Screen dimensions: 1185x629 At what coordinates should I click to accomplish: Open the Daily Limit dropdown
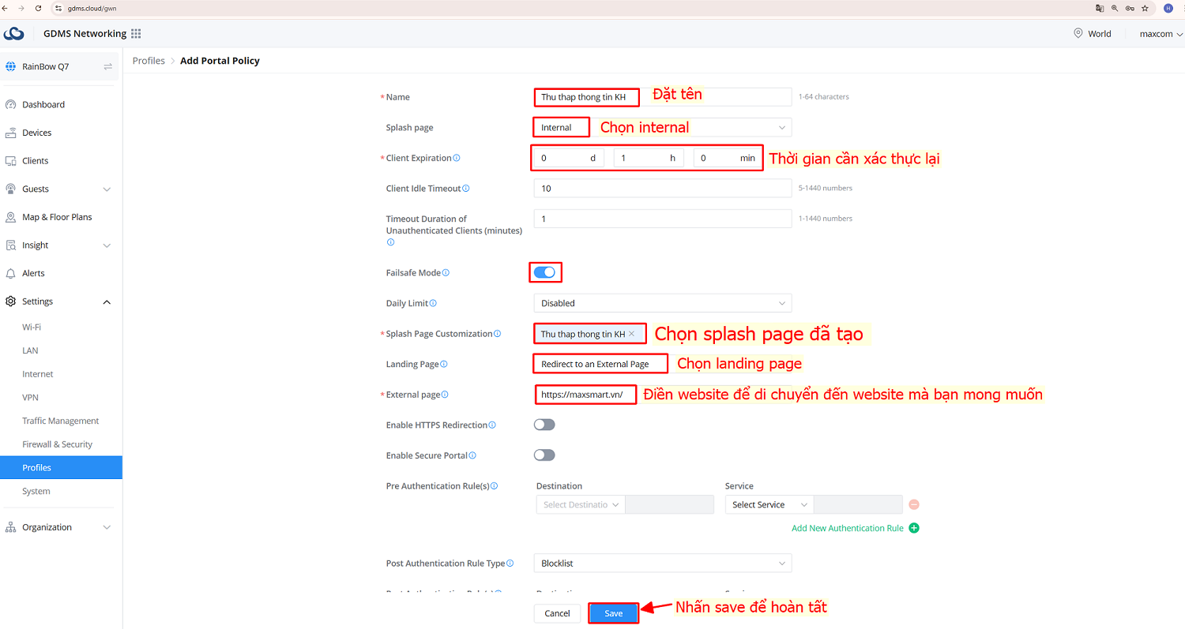[662, 302]
